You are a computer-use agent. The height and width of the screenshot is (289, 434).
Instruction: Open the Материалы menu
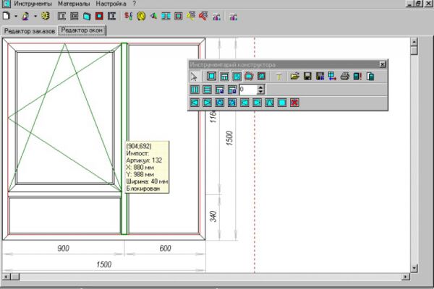[74, 4]
